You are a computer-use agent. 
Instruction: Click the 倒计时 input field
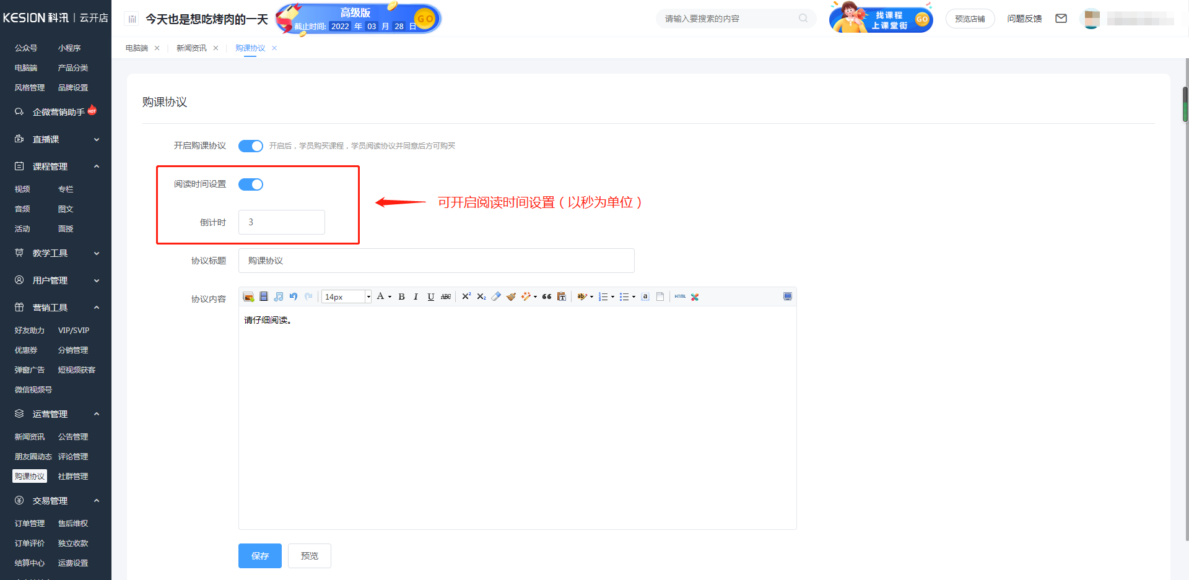(282, 222)
